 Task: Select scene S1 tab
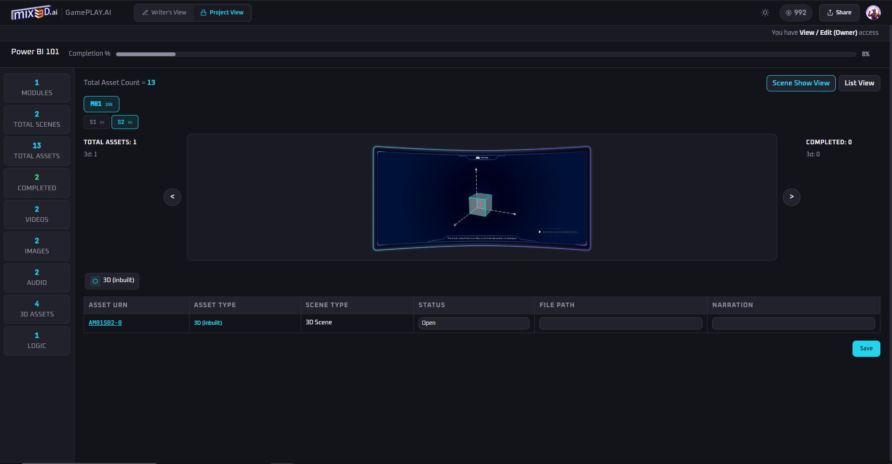point(97,122)
